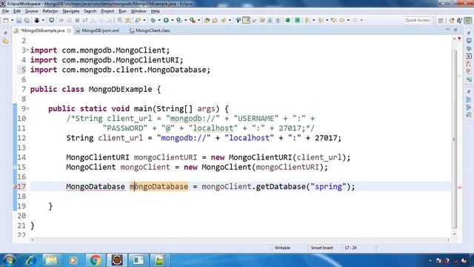Click the Debug bug toolbar icon

[153, 20]
